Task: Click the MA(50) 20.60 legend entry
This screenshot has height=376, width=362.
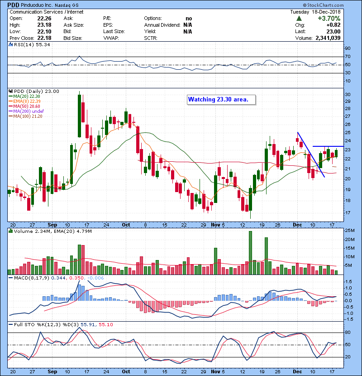Action: pos(24,106)
